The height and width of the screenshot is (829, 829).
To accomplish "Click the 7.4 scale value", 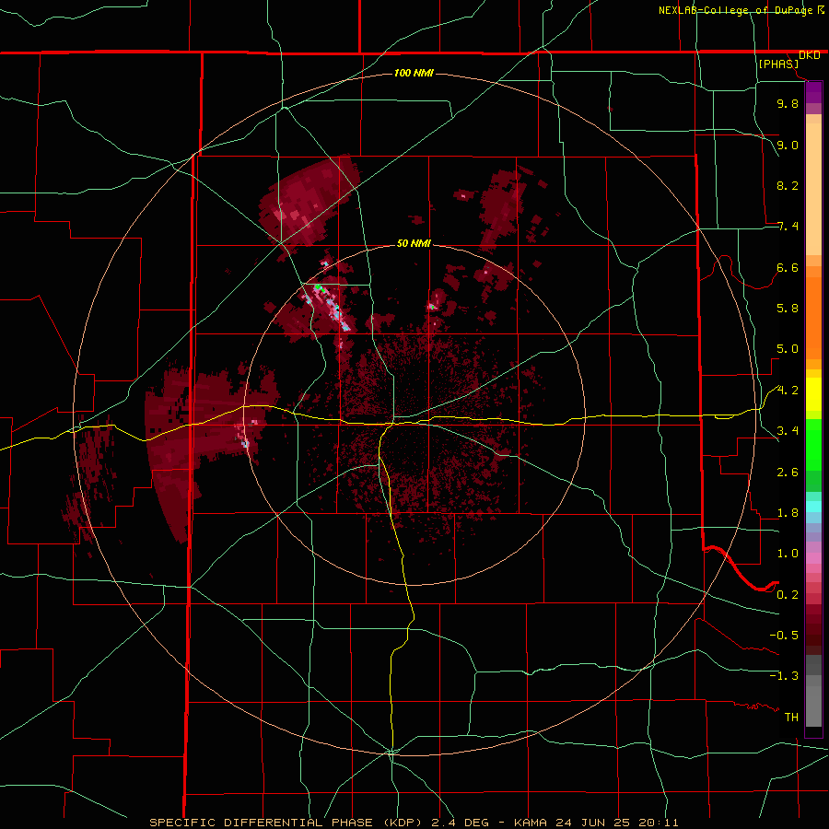I will point(788,227).
